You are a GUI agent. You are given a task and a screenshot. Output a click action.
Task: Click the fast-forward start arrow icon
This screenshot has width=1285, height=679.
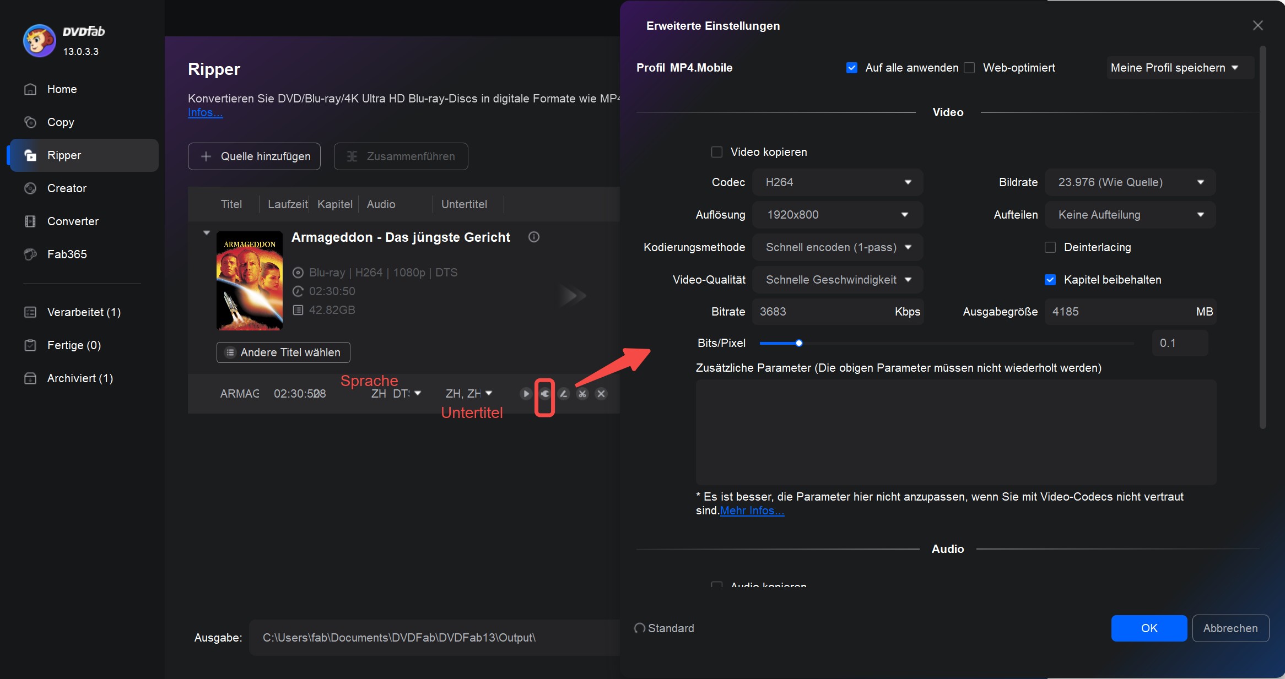click(x=573, y=296)
